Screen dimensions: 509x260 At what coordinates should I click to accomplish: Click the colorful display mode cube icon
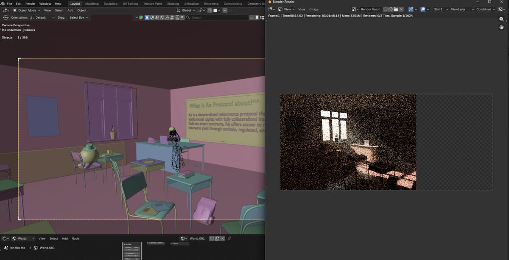click(141, 17)
